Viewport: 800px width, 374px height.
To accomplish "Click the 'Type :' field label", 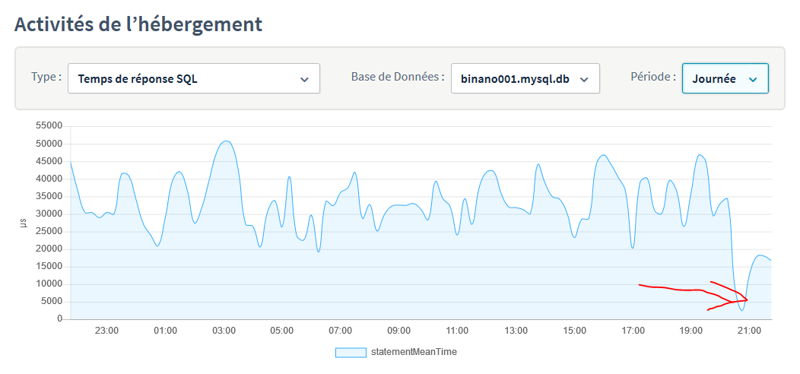I will 46,77.
